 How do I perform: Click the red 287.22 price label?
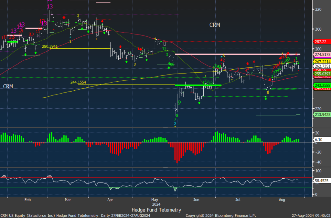323,42
